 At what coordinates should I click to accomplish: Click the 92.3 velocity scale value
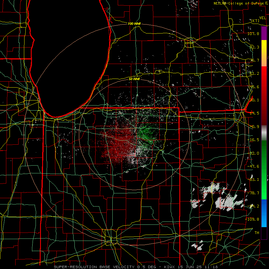[x=254, y=47]
